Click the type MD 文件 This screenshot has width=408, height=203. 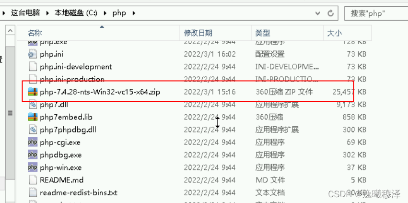pyautogui.click(x=270, y=180)
